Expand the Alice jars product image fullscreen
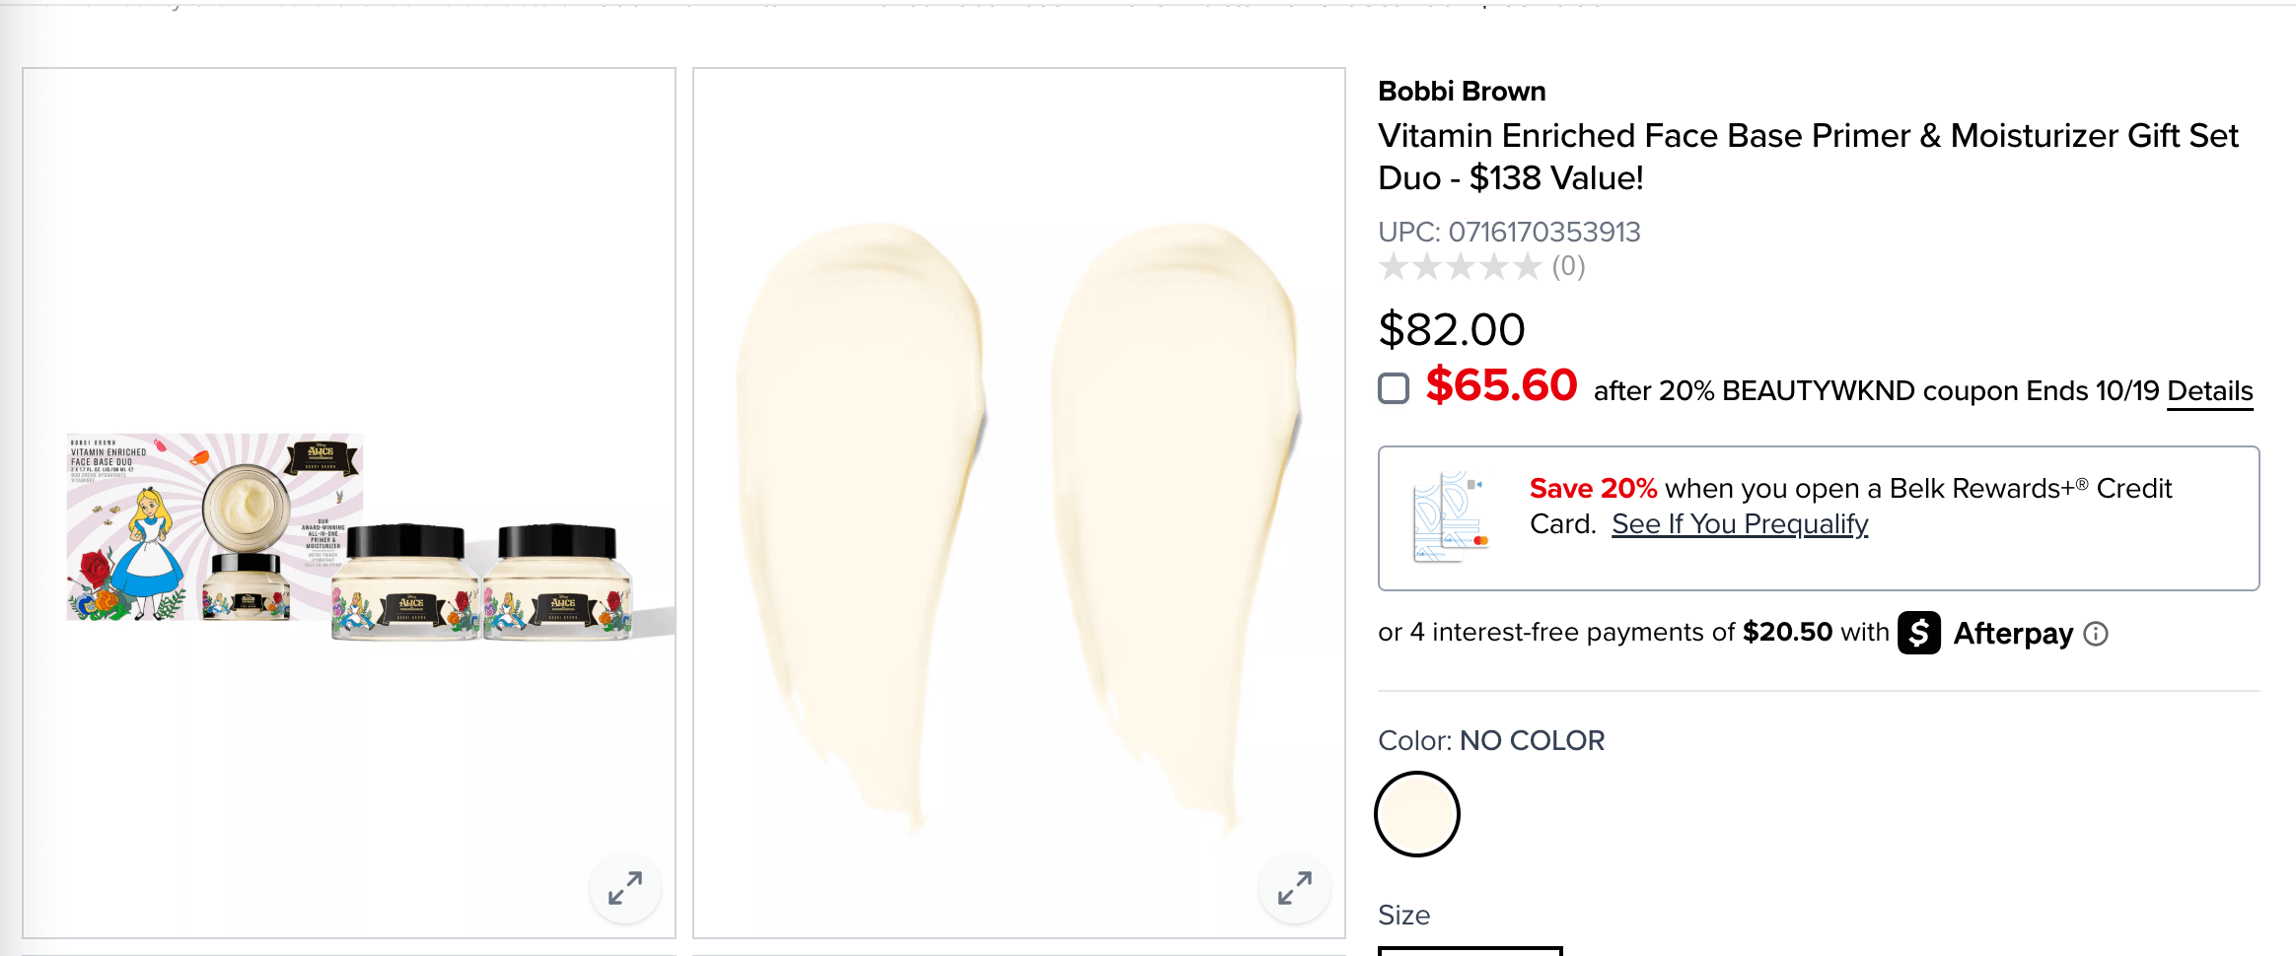2296x956 pixels. [625, 888]
